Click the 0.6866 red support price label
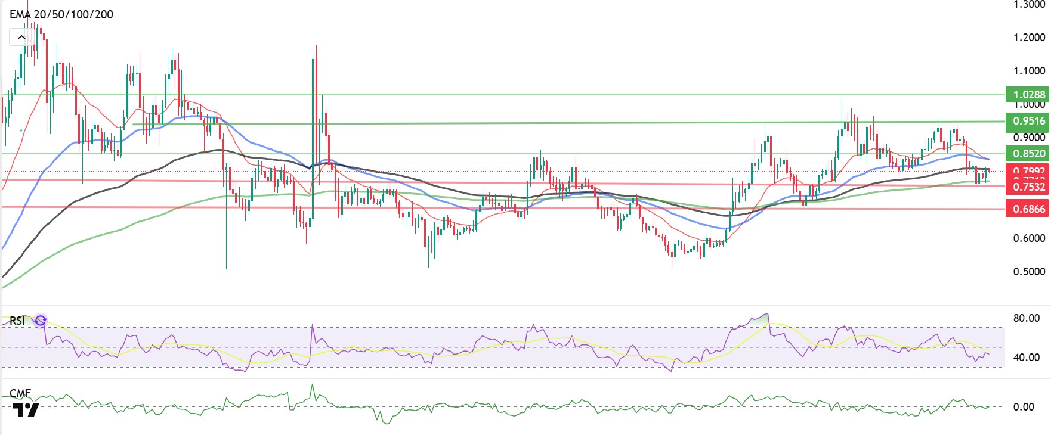The image size is (1051, 435). [1028, 208]
